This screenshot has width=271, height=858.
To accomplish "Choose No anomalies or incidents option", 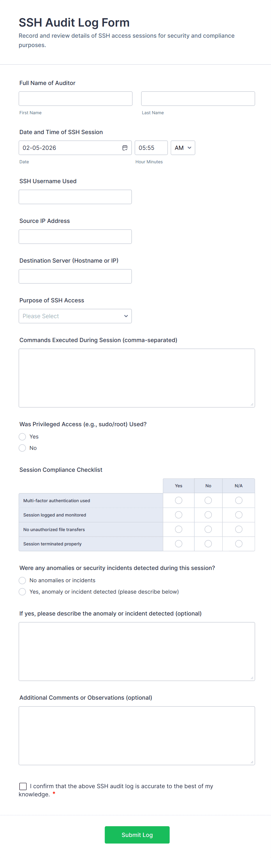I will coord(22,580).
